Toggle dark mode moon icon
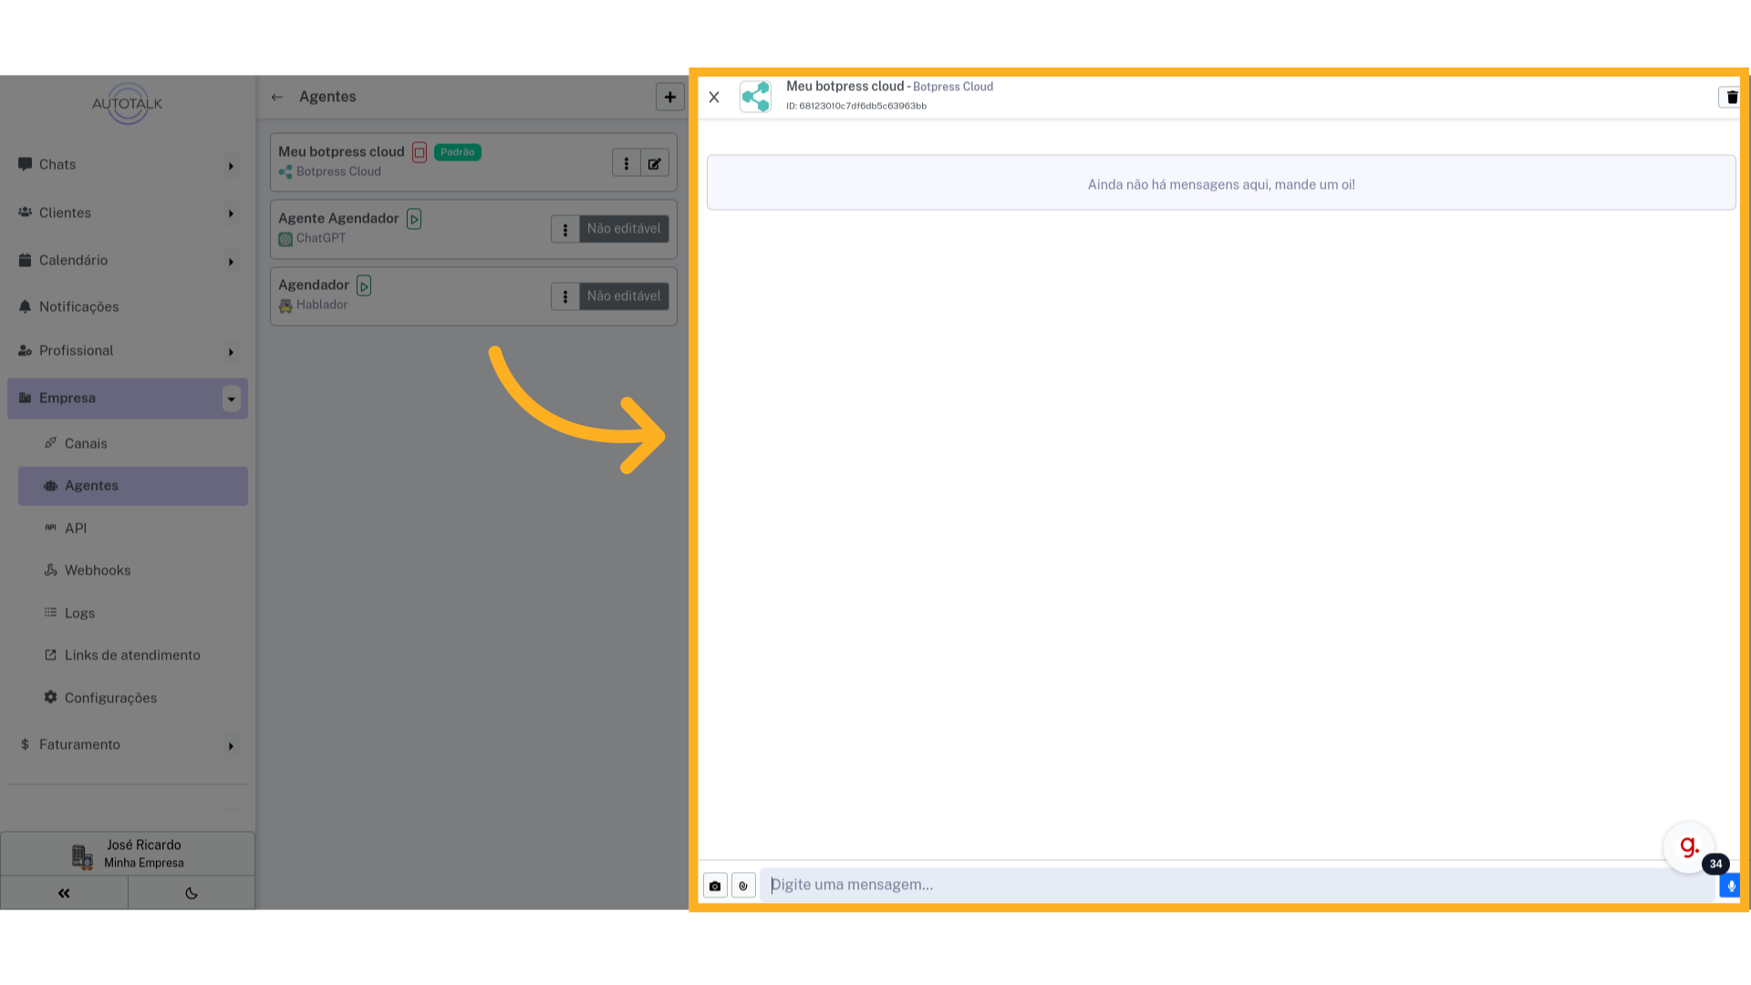The image size is (1751, 985). [192, 893]
